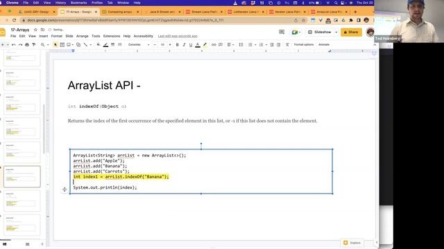Screen dimensions: 444x249
Task: Click the bulleted list icon
Action: (x=250, y=44)
